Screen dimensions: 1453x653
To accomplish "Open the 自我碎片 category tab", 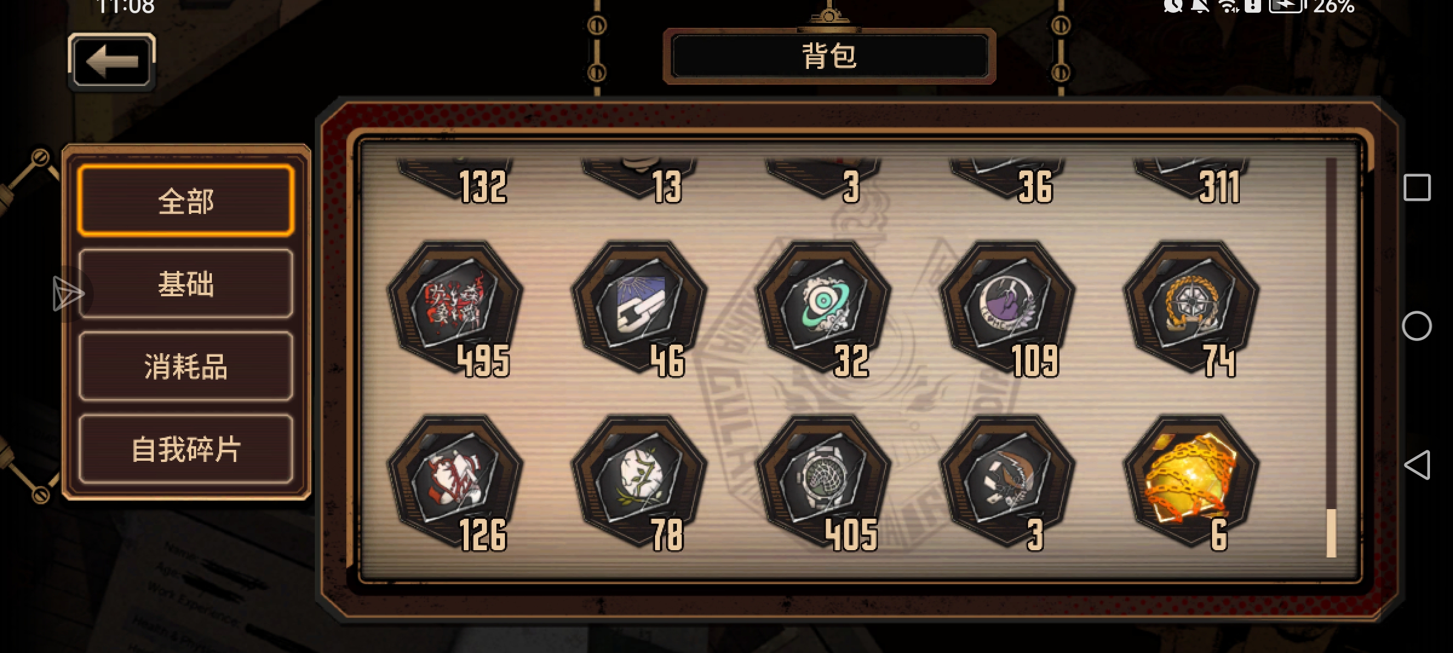I will (186, 449).
